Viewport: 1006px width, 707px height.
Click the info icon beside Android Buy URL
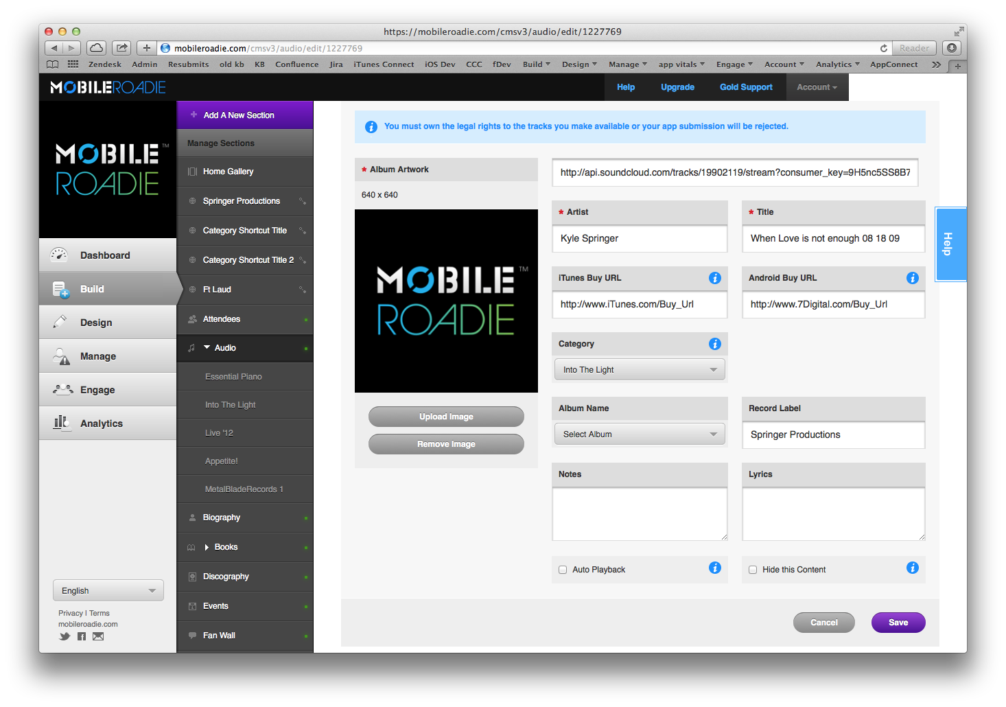[x=912, y=278]
